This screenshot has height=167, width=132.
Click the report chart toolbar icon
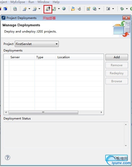[x=88, y=9]
